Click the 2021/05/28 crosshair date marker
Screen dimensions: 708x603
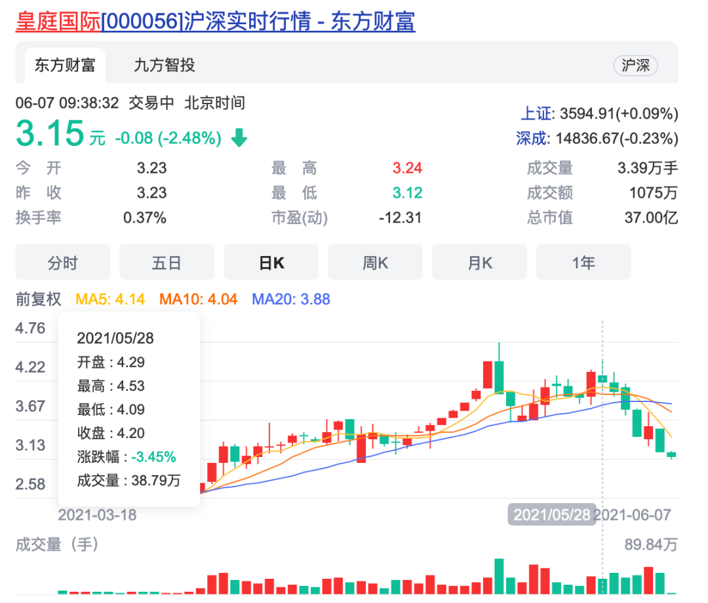(x=552, y=515)
